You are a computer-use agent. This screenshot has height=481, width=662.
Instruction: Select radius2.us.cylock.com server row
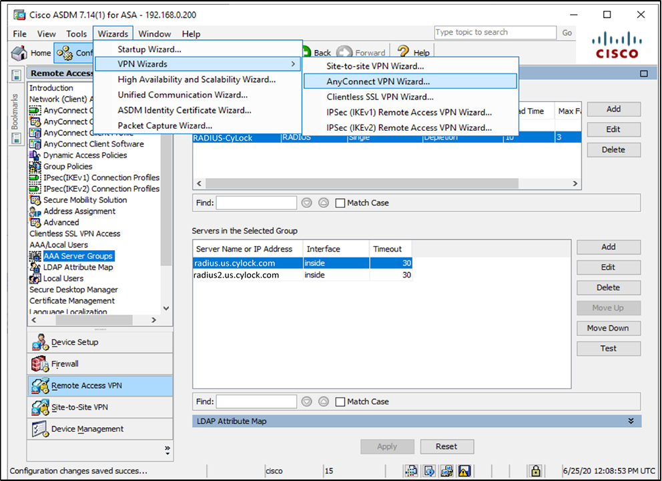pos(236,275)
